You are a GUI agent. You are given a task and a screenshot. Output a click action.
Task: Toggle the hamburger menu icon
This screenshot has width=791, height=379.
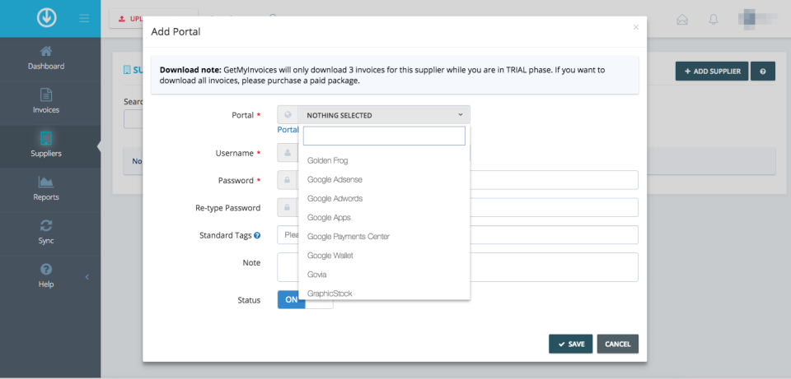pos(84,18)
